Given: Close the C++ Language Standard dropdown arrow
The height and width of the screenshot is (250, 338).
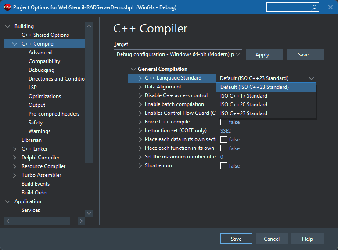Looking at the screenshot, I should pyautogui.click(x=311, y=78).
